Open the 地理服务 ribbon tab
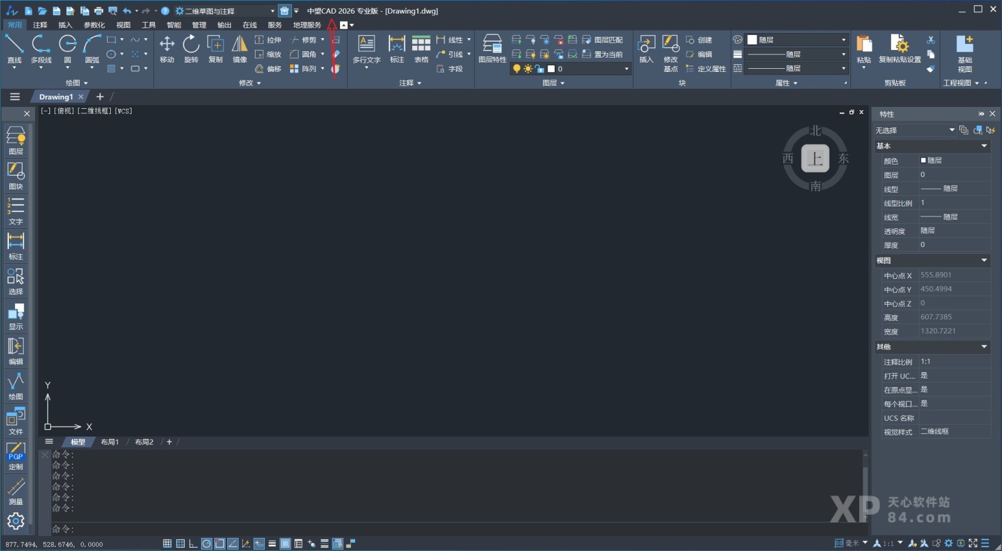 (x=307, y=25)
